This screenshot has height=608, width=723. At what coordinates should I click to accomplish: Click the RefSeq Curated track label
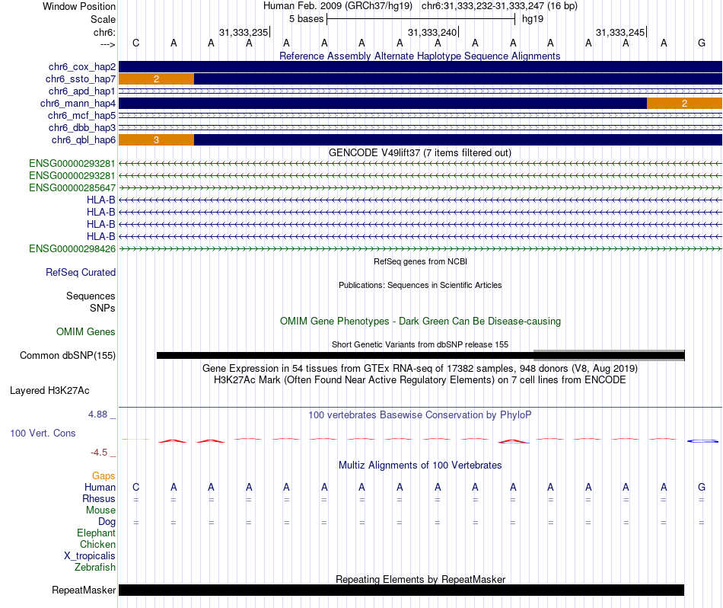coord(81,272)
